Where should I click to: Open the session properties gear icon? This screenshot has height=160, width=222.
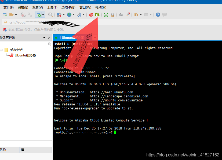point(39,15)
